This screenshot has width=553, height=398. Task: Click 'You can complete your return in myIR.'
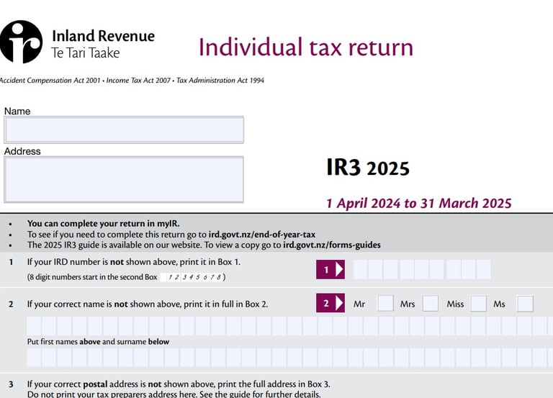(104, 224)
